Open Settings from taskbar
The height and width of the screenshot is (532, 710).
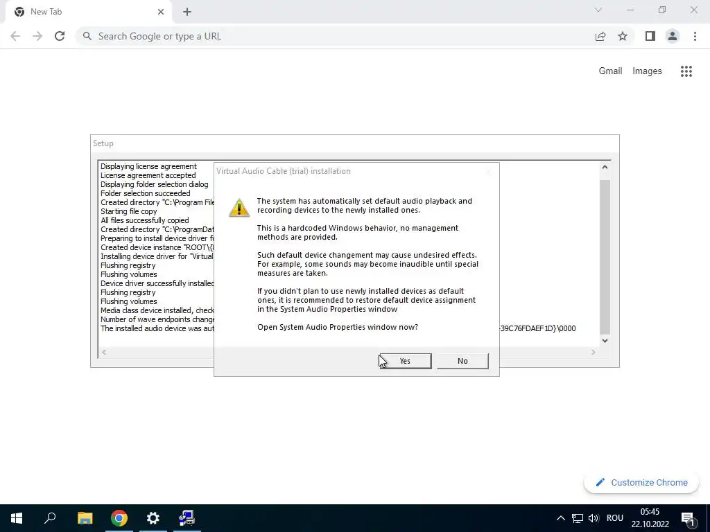point(153,518)
